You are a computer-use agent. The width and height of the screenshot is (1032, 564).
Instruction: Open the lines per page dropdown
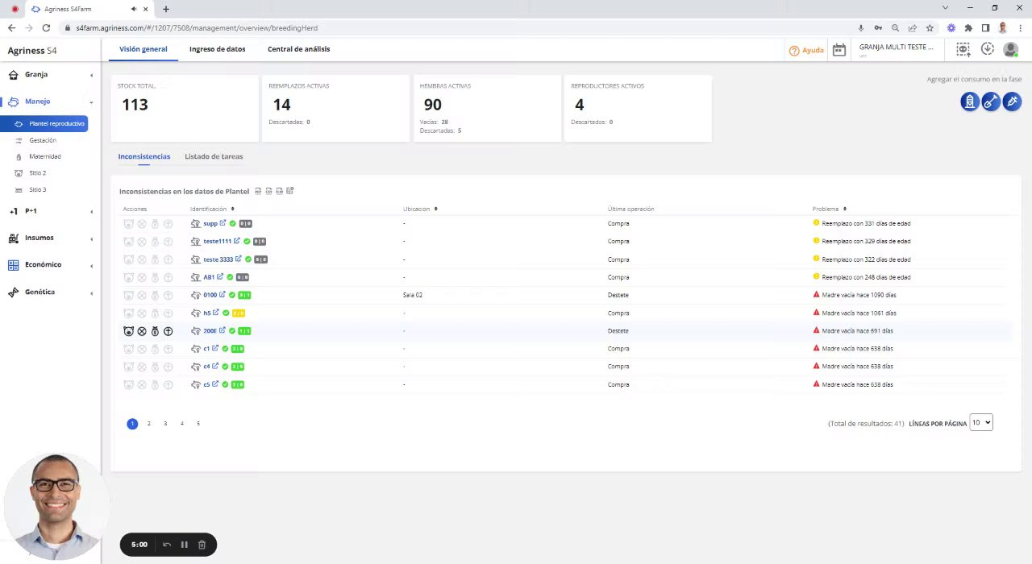[x=981, y=422]
